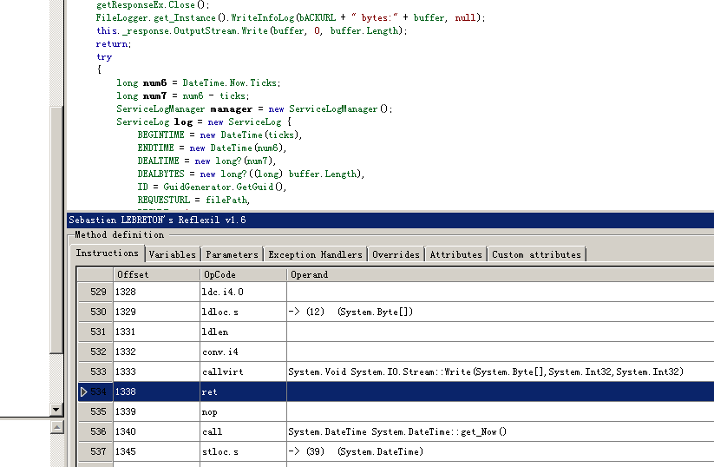Viewport: 714px width, 467px height.
Task: Open the Parameters tab
Action: (232, 254)
